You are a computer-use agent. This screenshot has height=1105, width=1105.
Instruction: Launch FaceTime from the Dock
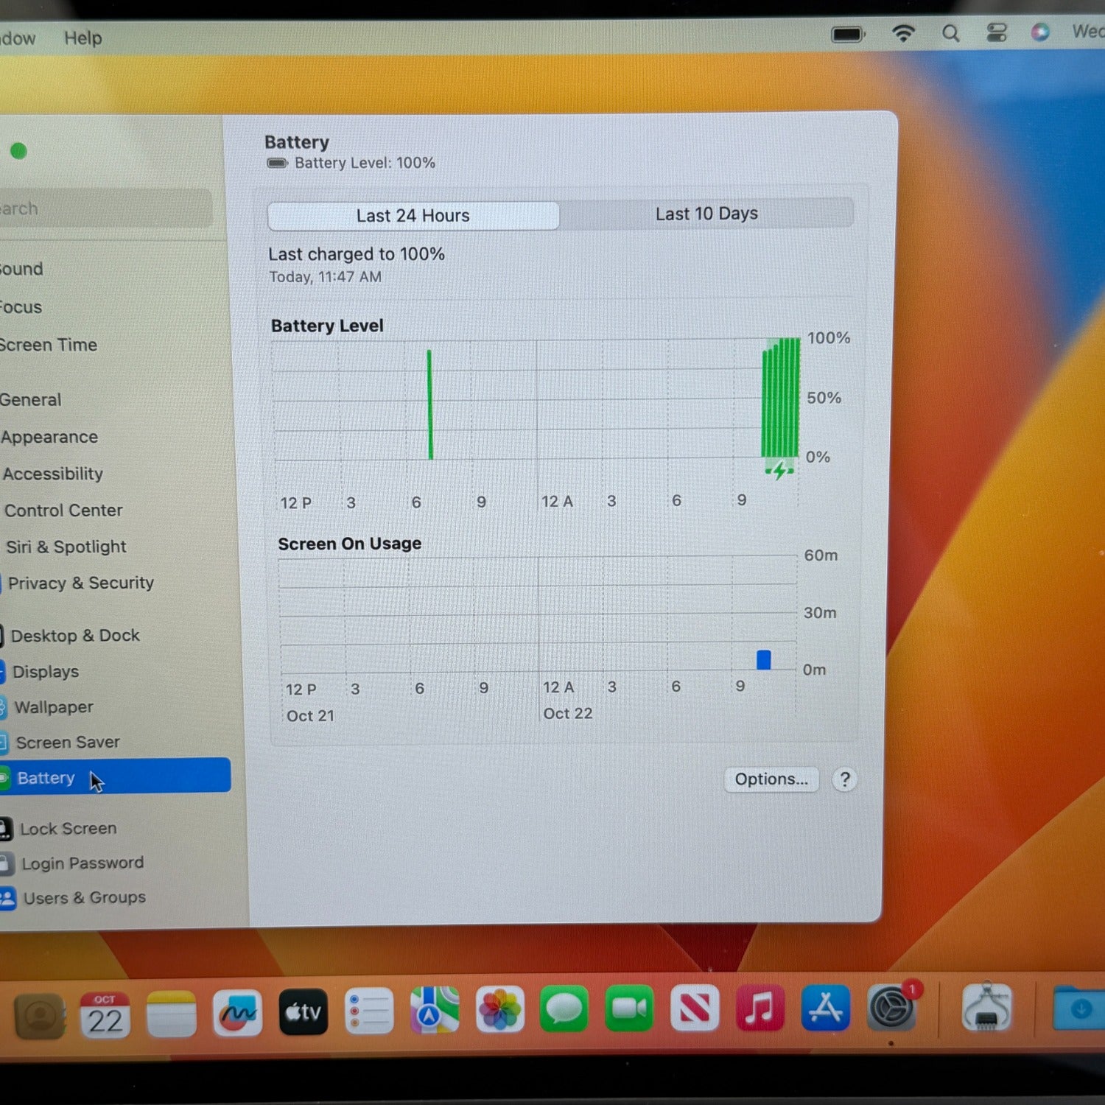click(x=629, y=1008)
